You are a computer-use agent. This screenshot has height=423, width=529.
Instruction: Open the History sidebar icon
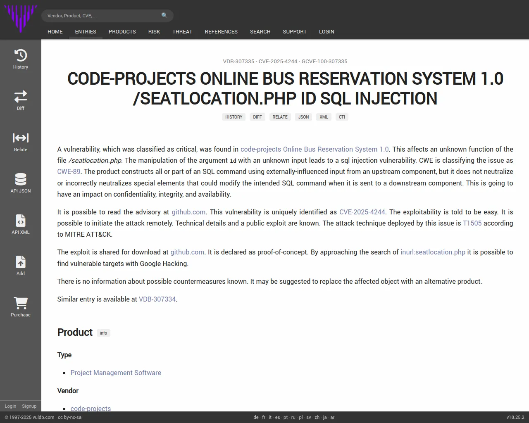21,55
